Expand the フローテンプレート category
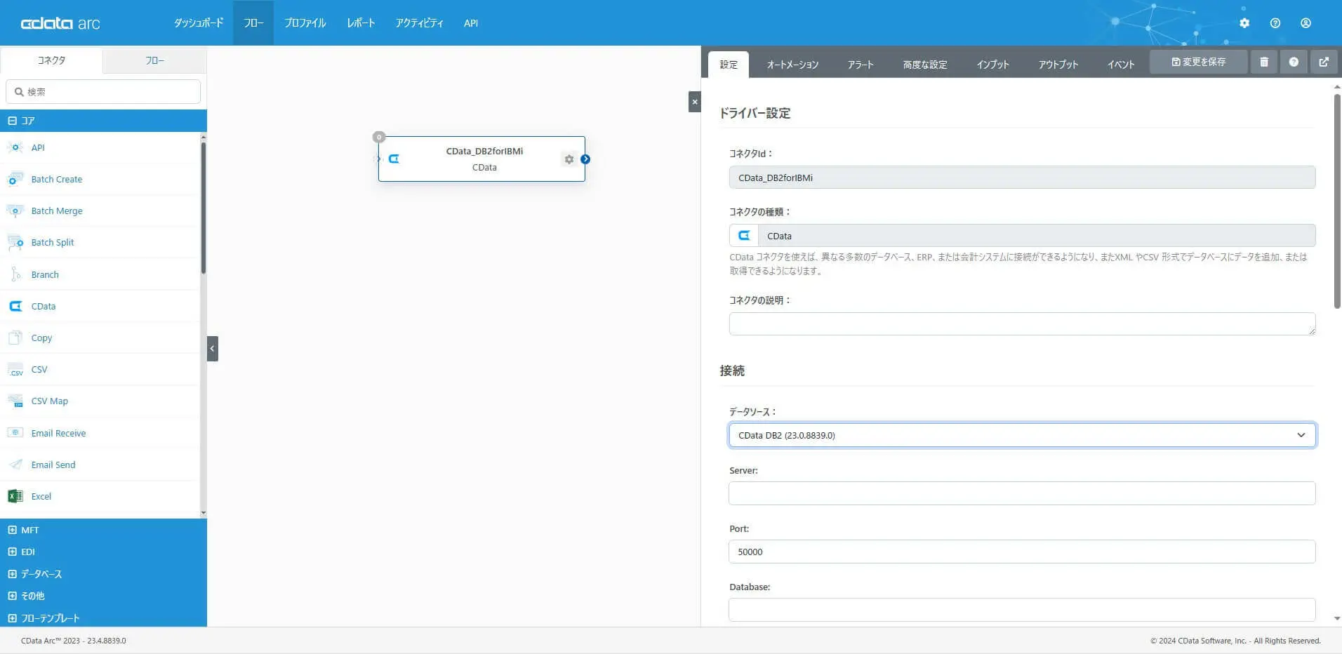The width and height of the screenshot is (1342, 654). tap(12, 618)
